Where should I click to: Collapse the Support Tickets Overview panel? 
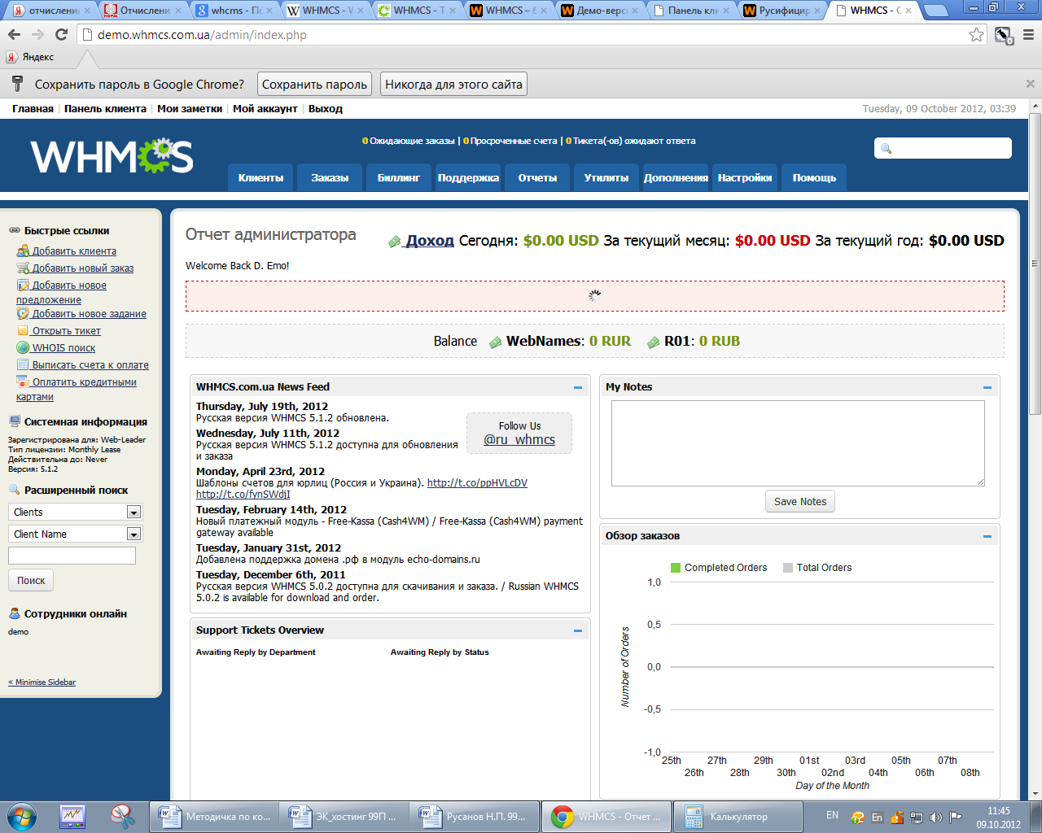tap(578, 631)
